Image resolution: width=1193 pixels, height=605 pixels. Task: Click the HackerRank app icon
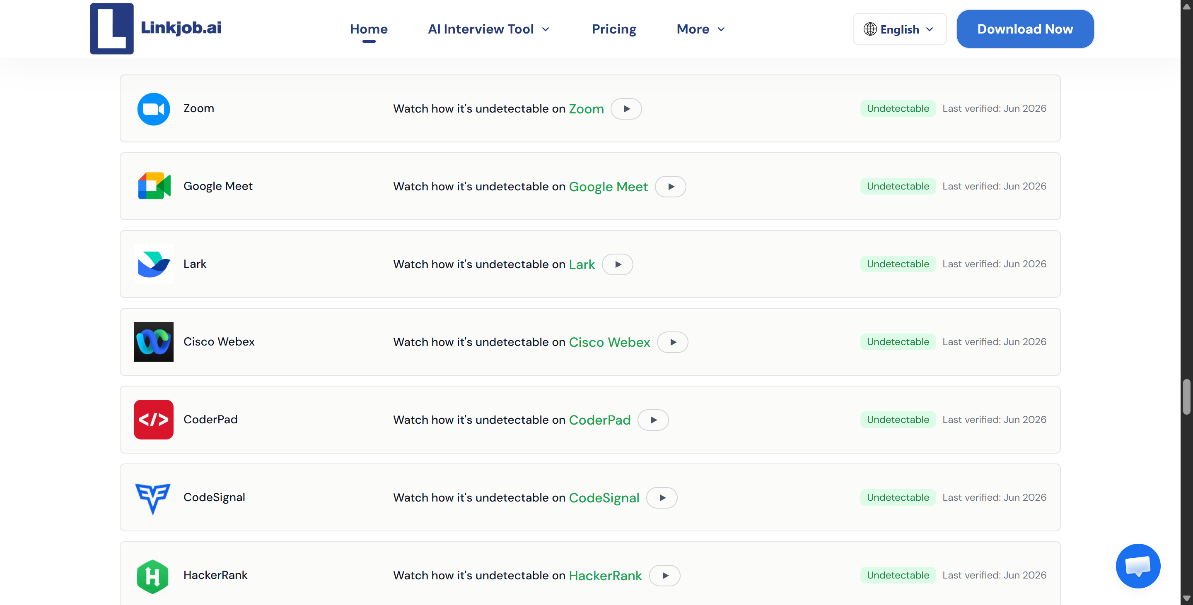tap(152, 576)
